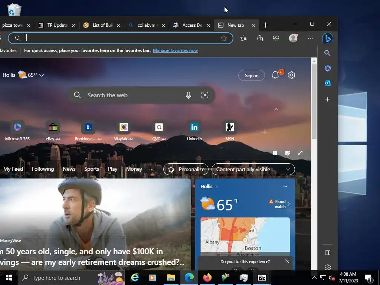The height and width of the screenshot is (285, 380).
Task: Open Browser essentials heart icon
Action: (276, 38)
